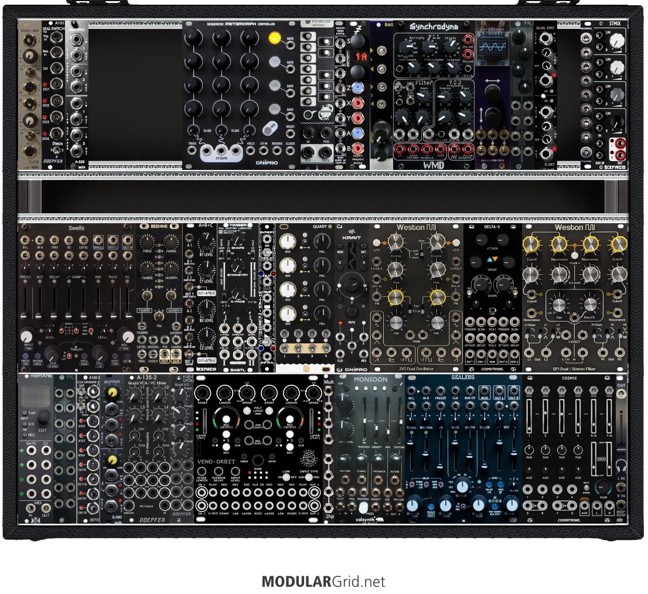
Task: Turn the S knob on disting module
Action: click(x=358, y=41)
